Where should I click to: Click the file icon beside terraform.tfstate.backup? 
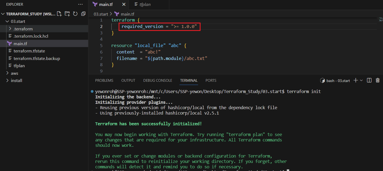tap(10, 58)
